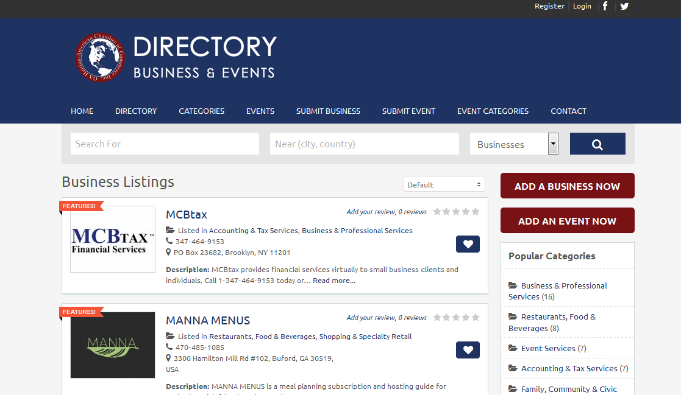Open the Facebook icon in top bar
The width and height of the screenshot is (681, 395).
[605, 6]
